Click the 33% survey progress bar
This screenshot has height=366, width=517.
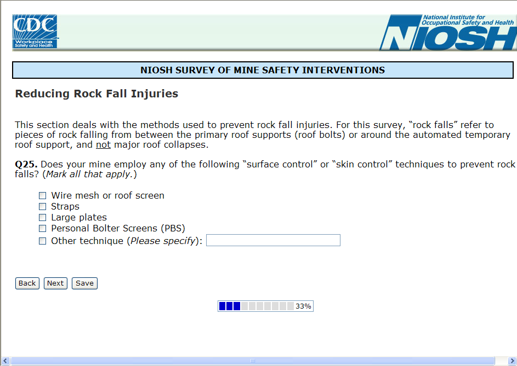[265, 306]
